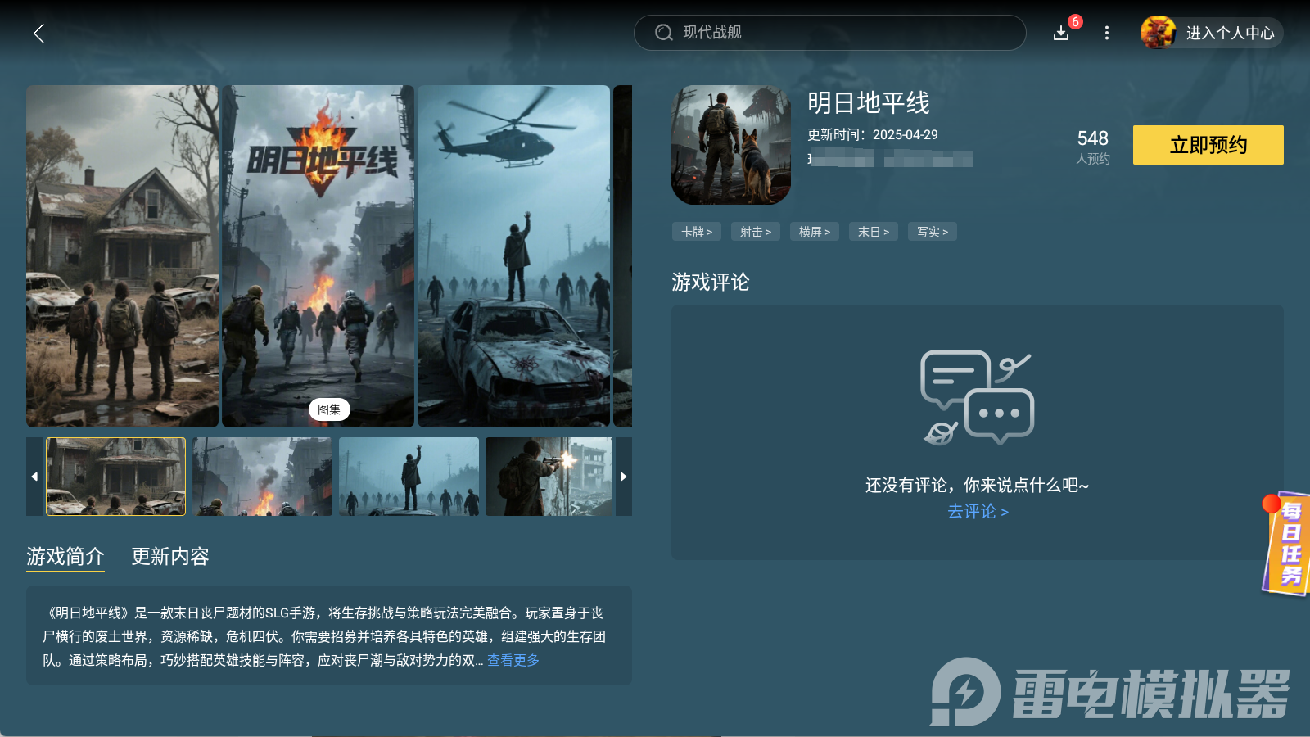Open the 写实 tag
This screenshot has width=1310, height=737.
933,232
